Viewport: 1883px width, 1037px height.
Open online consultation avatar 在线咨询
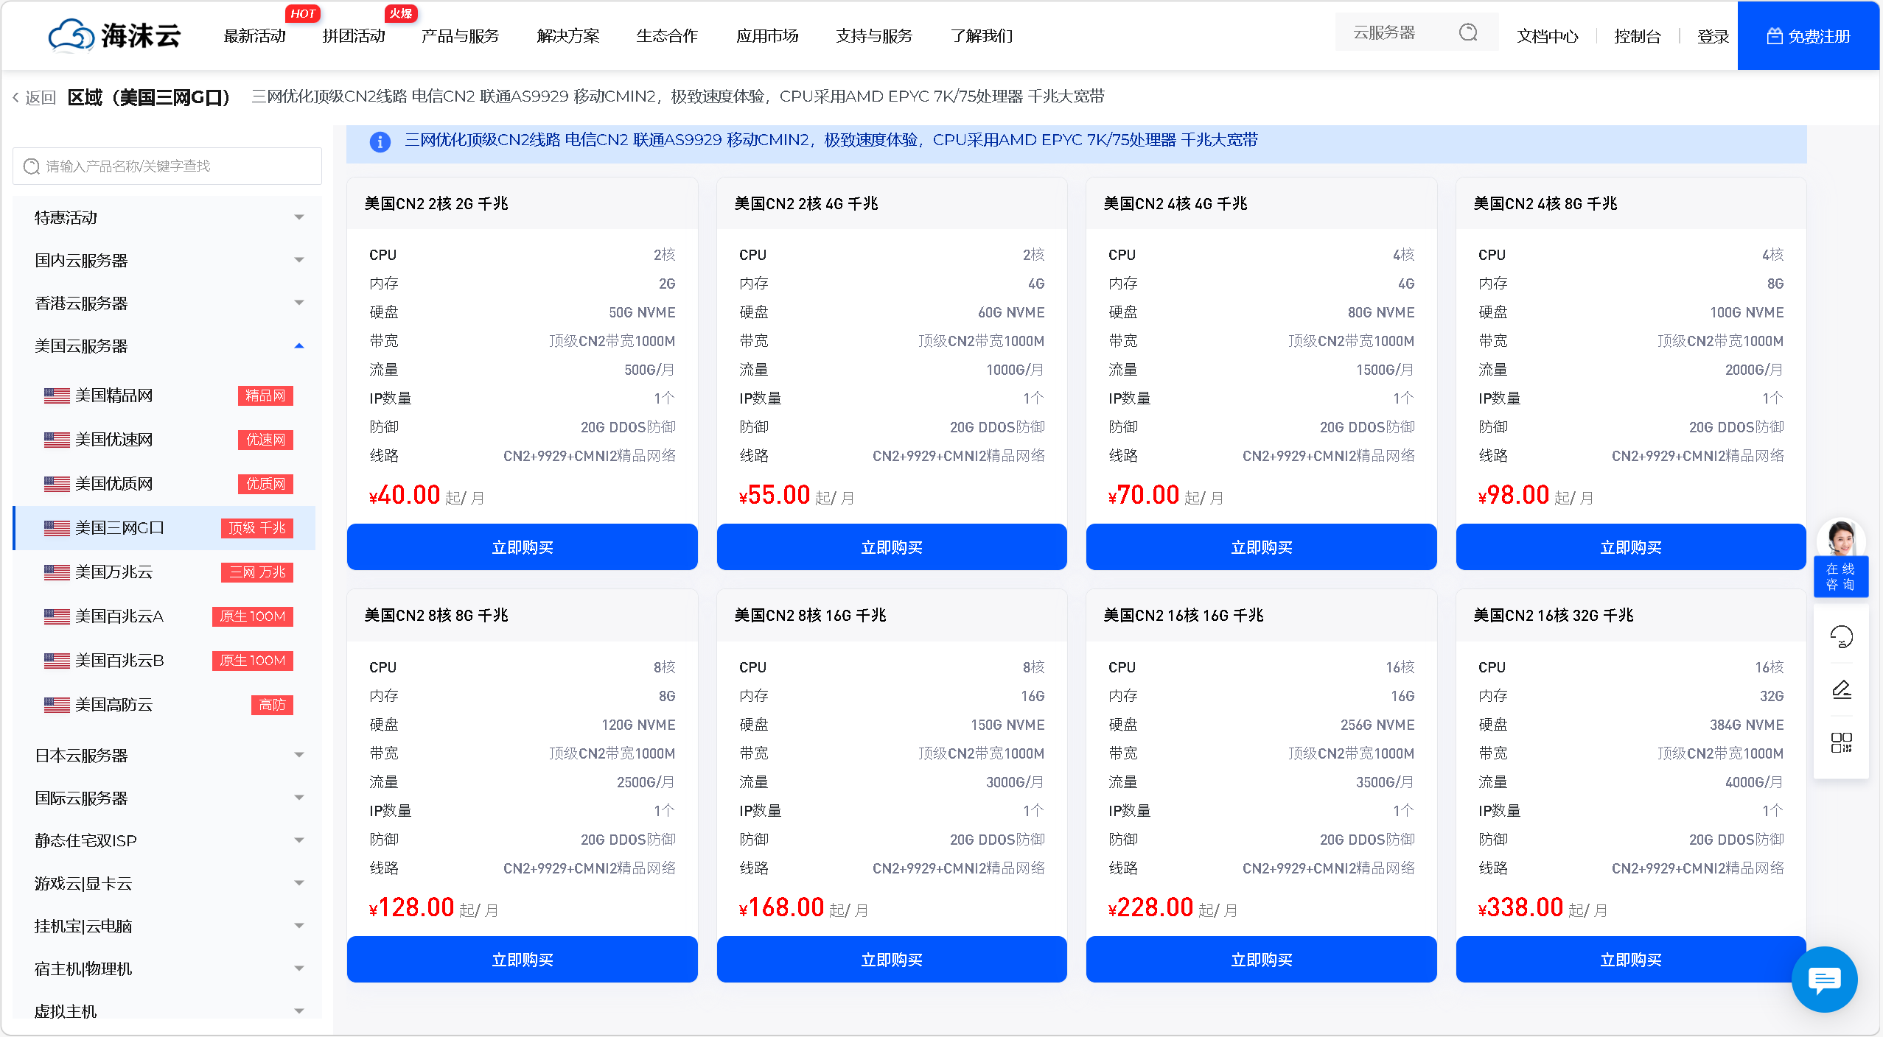(1841, 558)
